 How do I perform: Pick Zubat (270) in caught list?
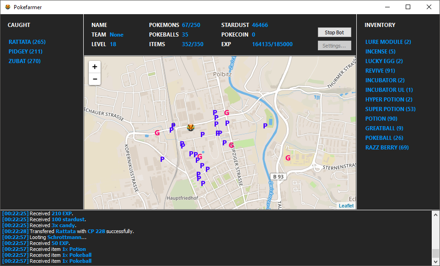click(25, 61)
